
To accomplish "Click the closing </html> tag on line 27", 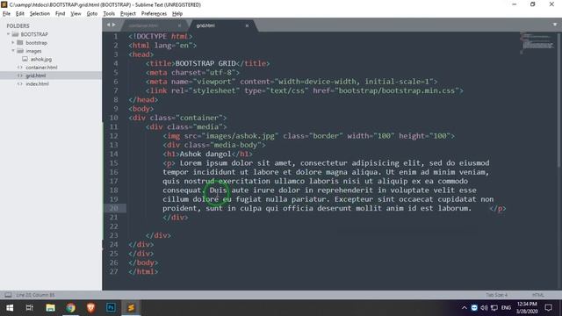I will click(x=143, y=271).
